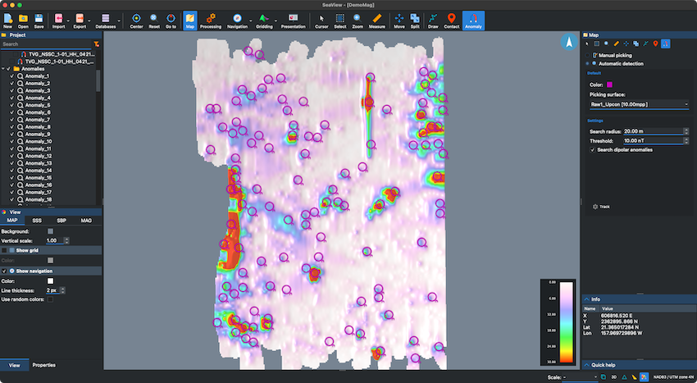This screenshot has height=383, width=697.
Task: Activate the Map mode icon in main toolbar
Action: 189,21
